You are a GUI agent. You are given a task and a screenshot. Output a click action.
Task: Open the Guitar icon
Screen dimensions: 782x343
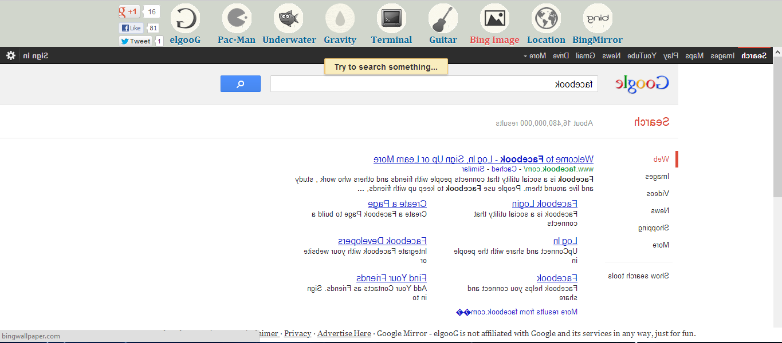coord(443,18)
